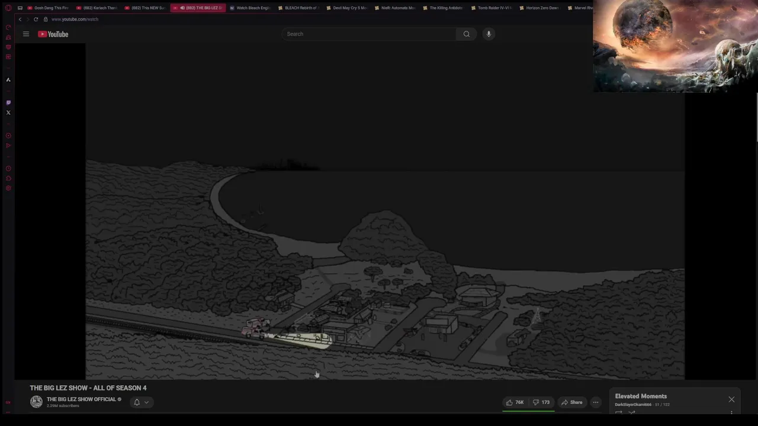The image size is (758, 426).
Task: Click the video title ALL OF SEASON 4
Action: pos(88,388)
